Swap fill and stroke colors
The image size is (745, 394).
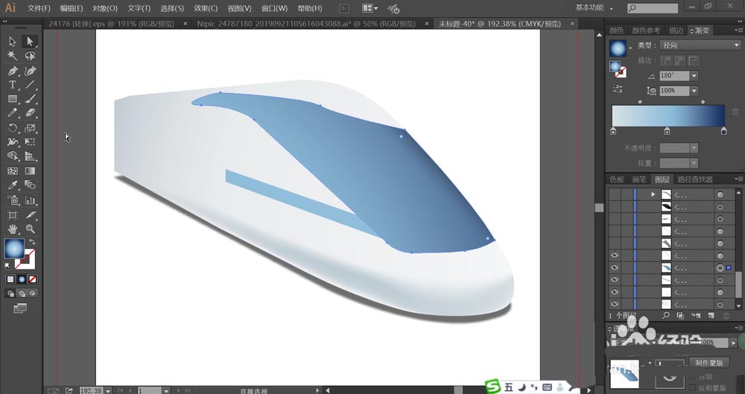pos(32,242)
